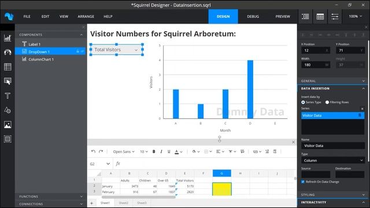Click the Source range input field
The height and width of the screenshot is (208, 370).
[x=316, y=174]
